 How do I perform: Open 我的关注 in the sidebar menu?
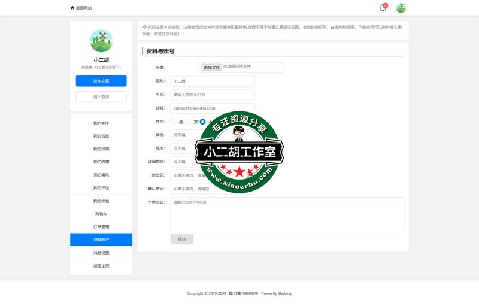(101, 123)
